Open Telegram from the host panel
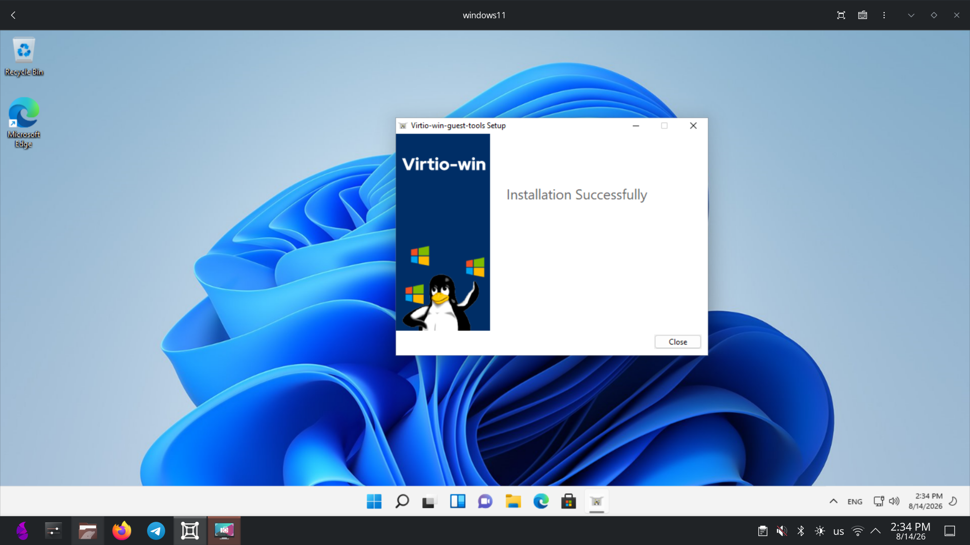Image resolution: width=970 pixels, height=545 pixels. click(x=156, y=531)
